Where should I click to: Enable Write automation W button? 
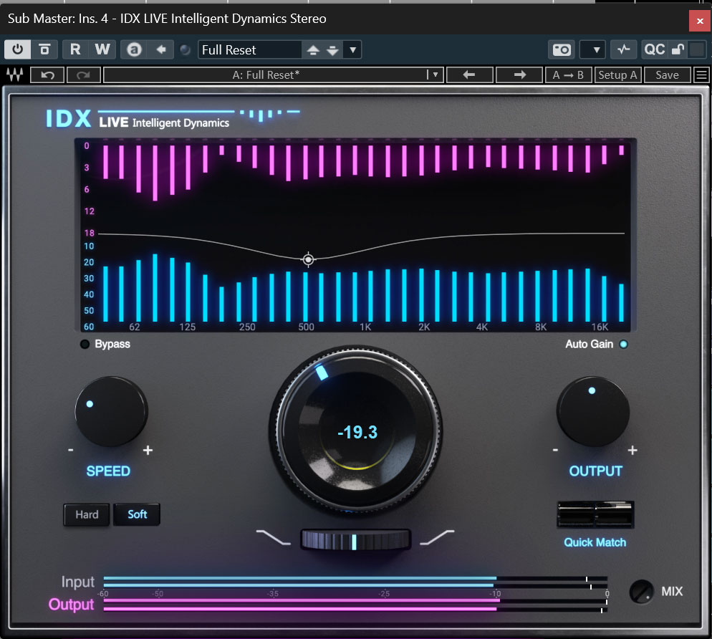[x=102, y=49]
